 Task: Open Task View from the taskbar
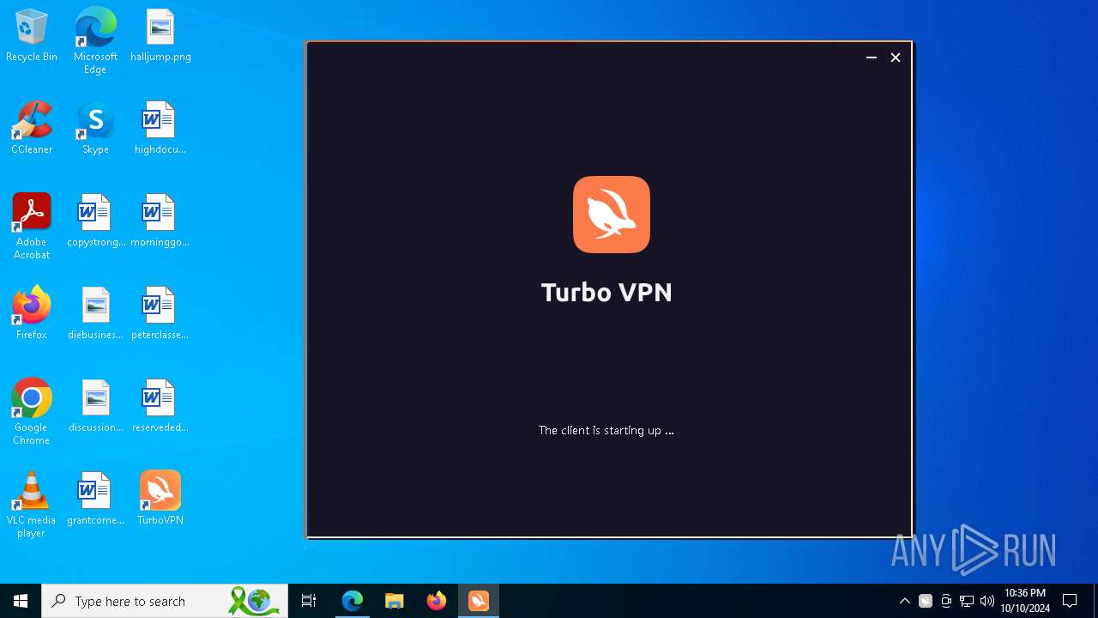(x=309, y=601)
